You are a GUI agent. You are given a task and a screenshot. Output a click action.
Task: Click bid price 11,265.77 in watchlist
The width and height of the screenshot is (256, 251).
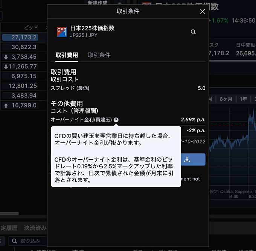(20, 67)
